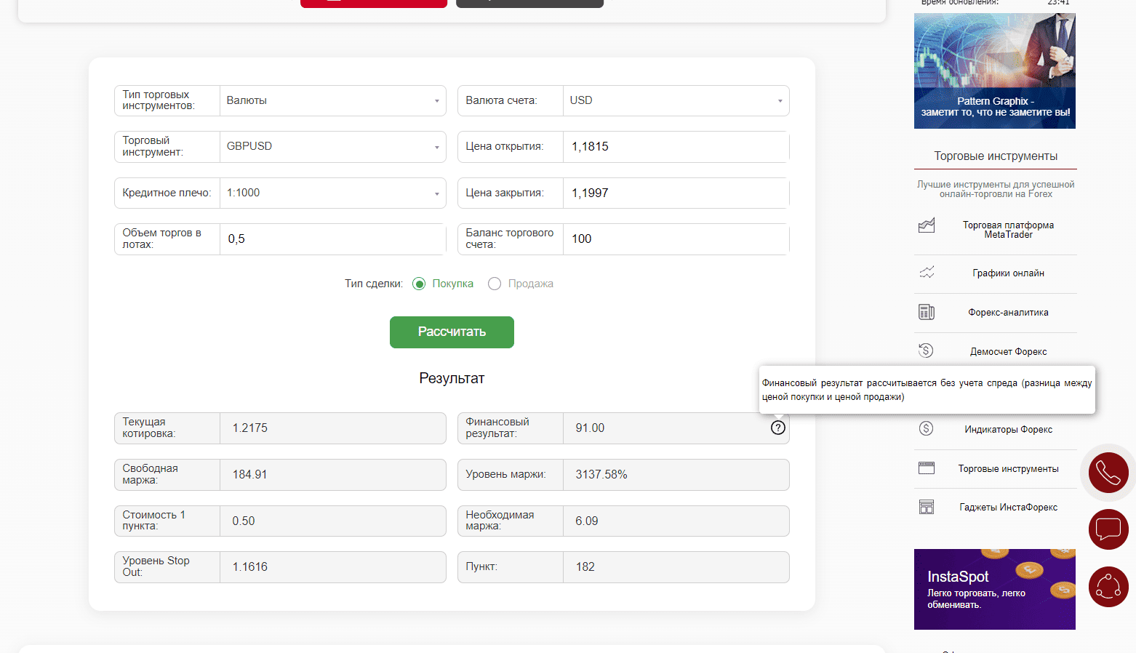
Task: Open the account currency dropdown showing USD
Action: click(x=676, y=100)
